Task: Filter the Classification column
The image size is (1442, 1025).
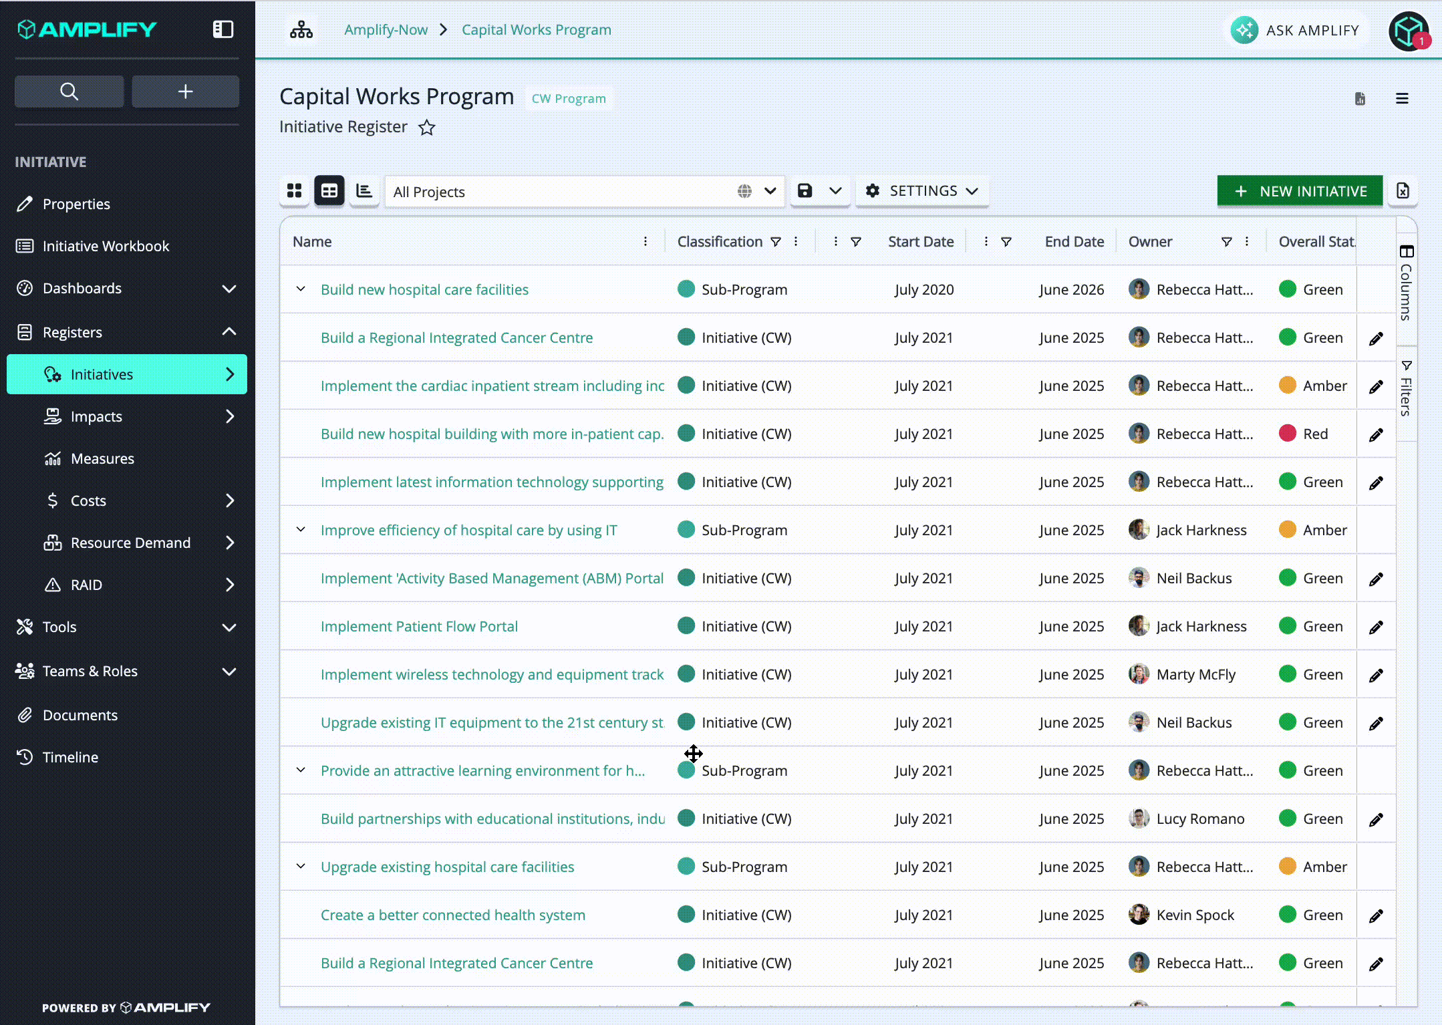Action: pos(776,242)
